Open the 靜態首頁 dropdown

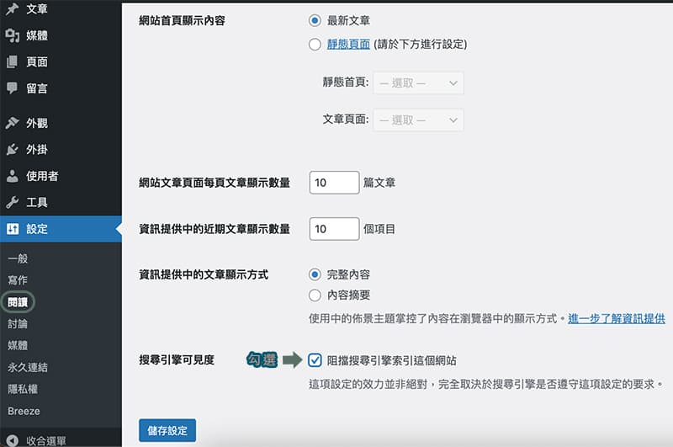pos(418,82)
